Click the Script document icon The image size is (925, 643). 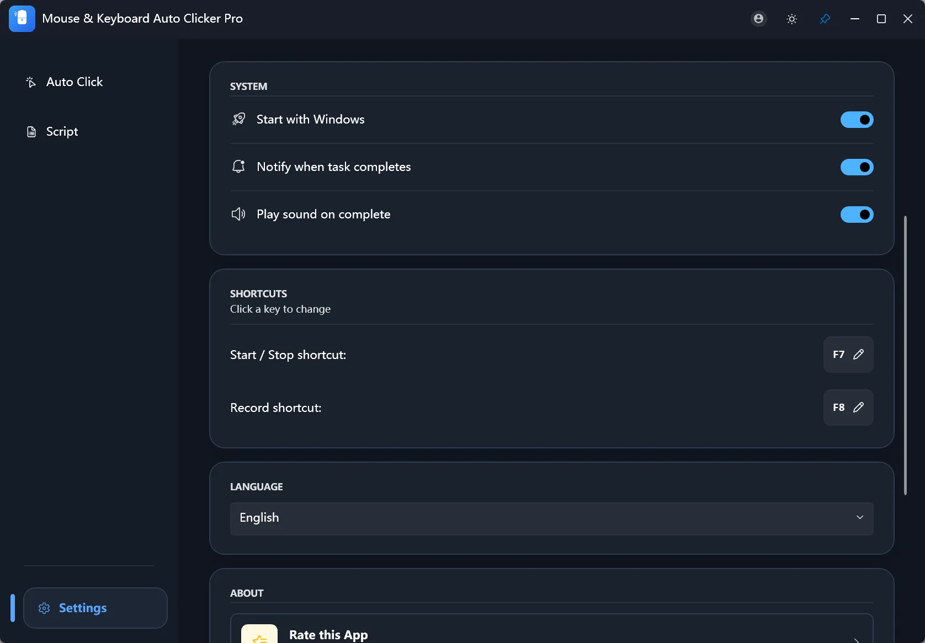[x=31, y=132]
